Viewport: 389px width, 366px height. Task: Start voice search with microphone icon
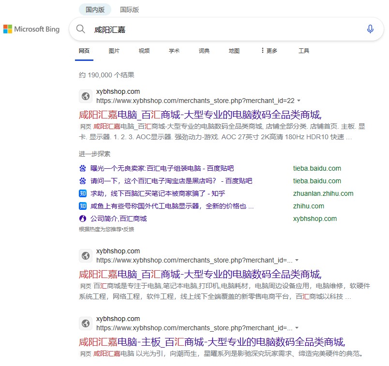pos(370,29)
